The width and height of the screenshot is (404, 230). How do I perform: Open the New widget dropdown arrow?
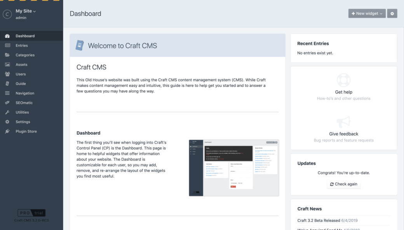(381, 14)
